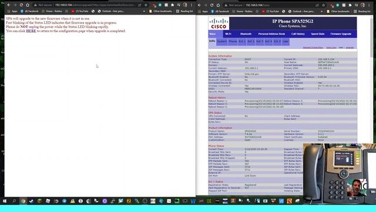
Task: Open the Speed Dials tab
Action: [318, 34]
